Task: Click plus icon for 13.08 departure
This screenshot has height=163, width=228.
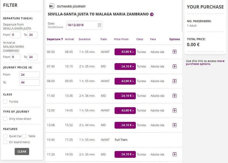Action: point(175,125)
